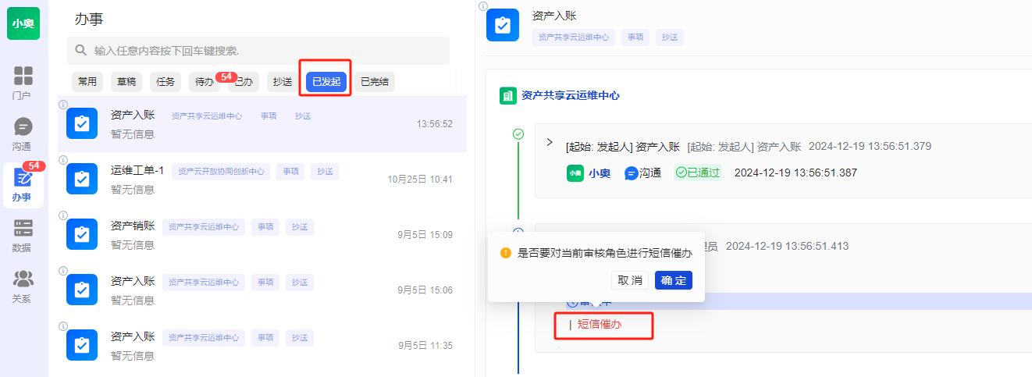This screenshot has width=1032, height=377.
Task: Open the 门户 portal sidebar icon
Action: coord(23,83)
